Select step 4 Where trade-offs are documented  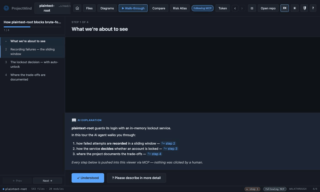coord(33,77)
